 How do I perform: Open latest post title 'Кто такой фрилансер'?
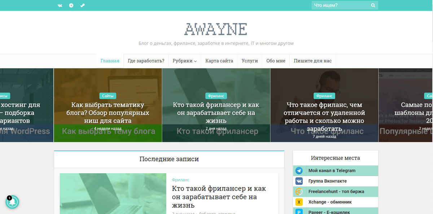(x=219, y=197)
